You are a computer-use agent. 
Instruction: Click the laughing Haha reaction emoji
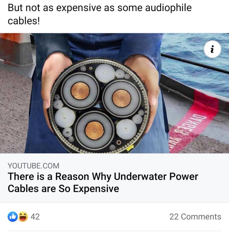click(x=23, y=217)
